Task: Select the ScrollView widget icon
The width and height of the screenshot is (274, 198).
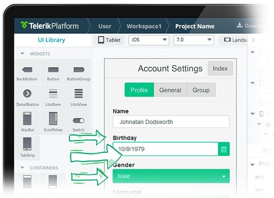Action: point(53,118)
